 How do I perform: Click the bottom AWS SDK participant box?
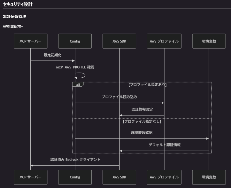pyautogui.click(x=119, y=177)
